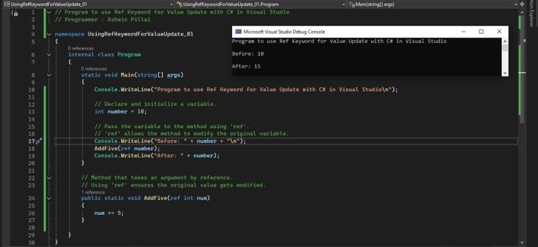Viewport: 538px width, 247px height.
Task: Click line number 13 in the gutter
Action: tap(32, 111)
